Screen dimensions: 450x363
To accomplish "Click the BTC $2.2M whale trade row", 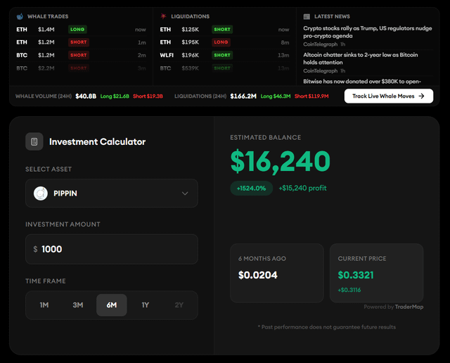I will pos(82,68).
